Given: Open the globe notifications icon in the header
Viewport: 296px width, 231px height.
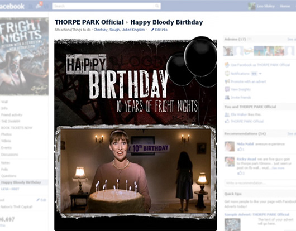Looking at the screenshot, I should pos(46,6).
